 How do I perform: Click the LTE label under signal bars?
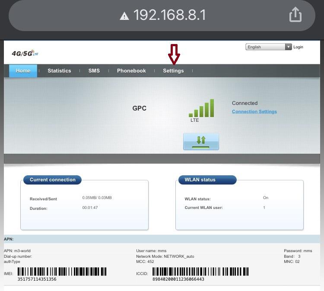(x=195, y=120)
